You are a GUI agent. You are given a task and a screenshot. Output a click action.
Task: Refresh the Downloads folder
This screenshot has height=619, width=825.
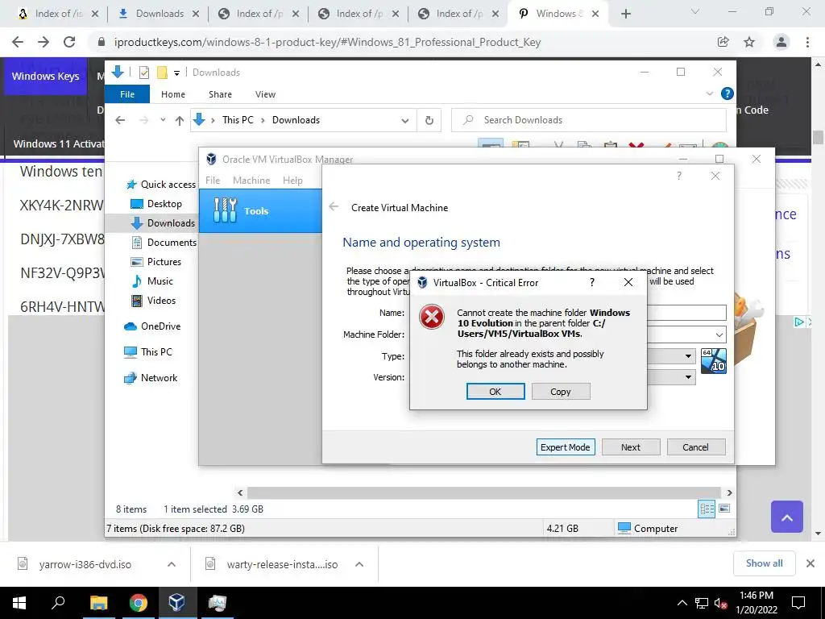pyautogui.click(x=429, y=121)
